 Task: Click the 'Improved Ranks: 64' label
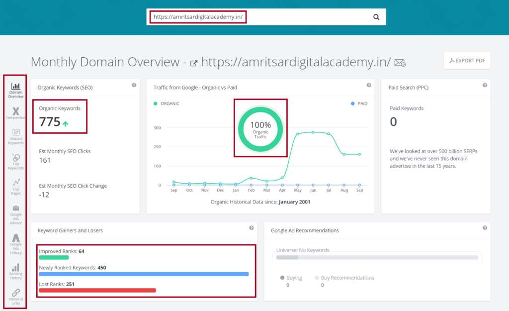(x=61, y=251)
